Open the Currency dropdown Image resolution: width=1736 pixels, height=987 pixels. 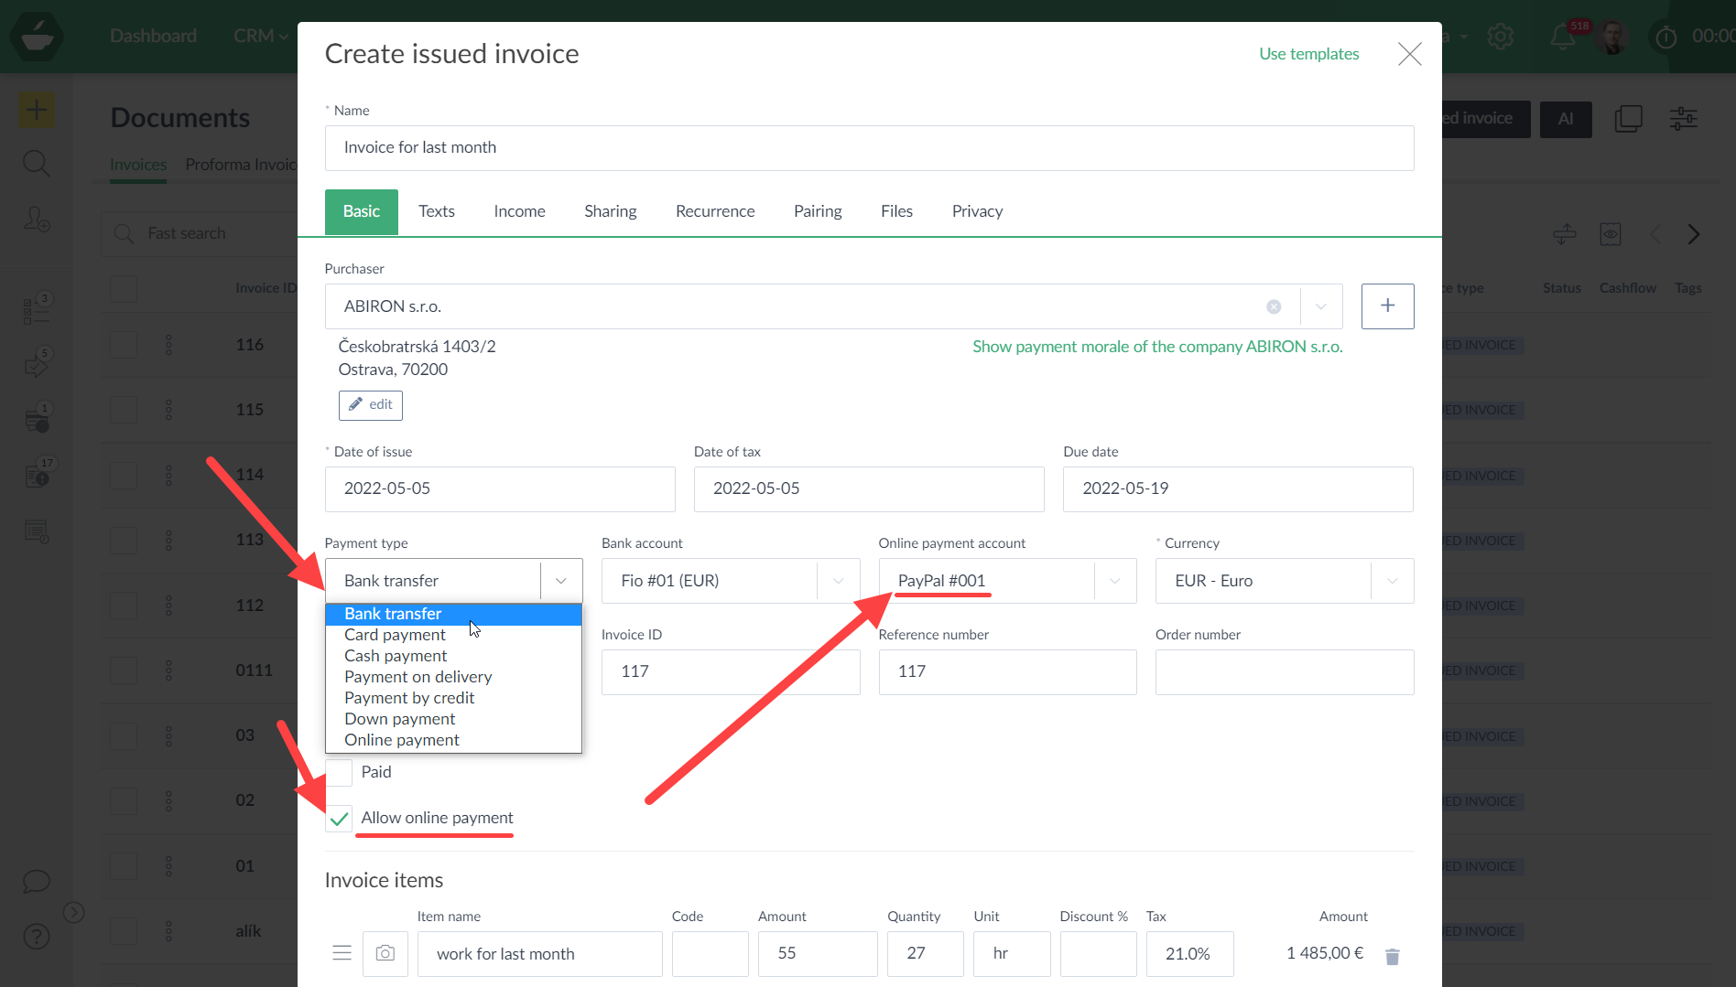(x=1391, y=581)
